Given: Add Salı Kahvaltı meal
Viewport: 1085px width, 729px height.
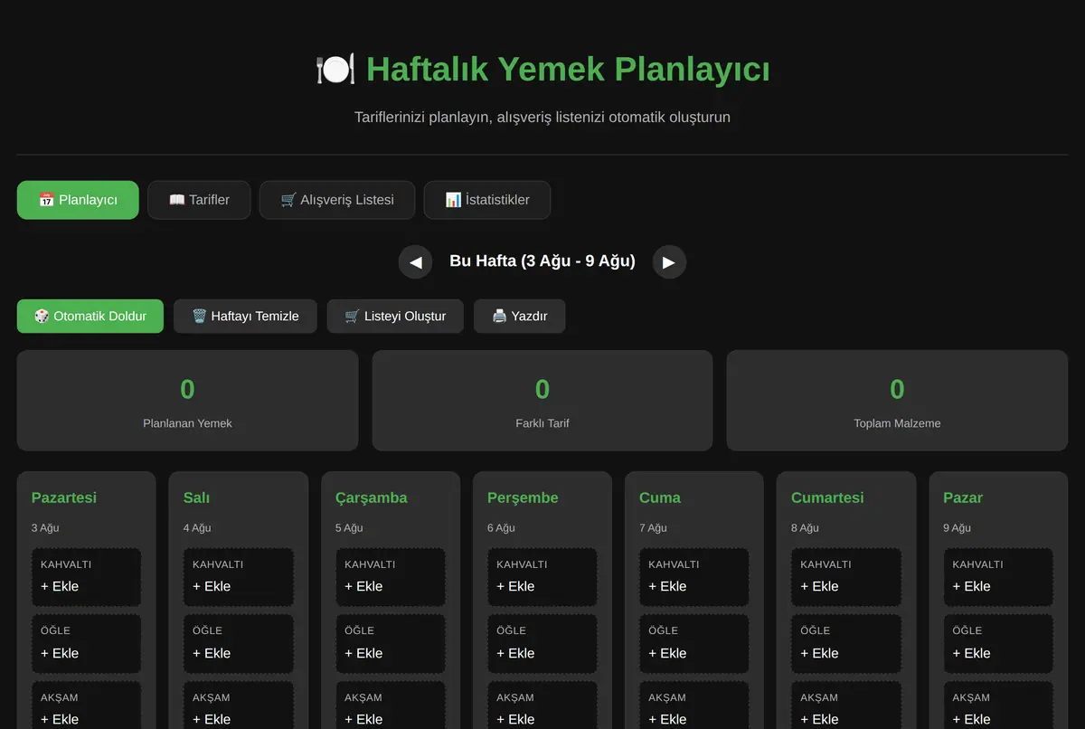Looking at the screenshot, I should (x=238, y=577).
